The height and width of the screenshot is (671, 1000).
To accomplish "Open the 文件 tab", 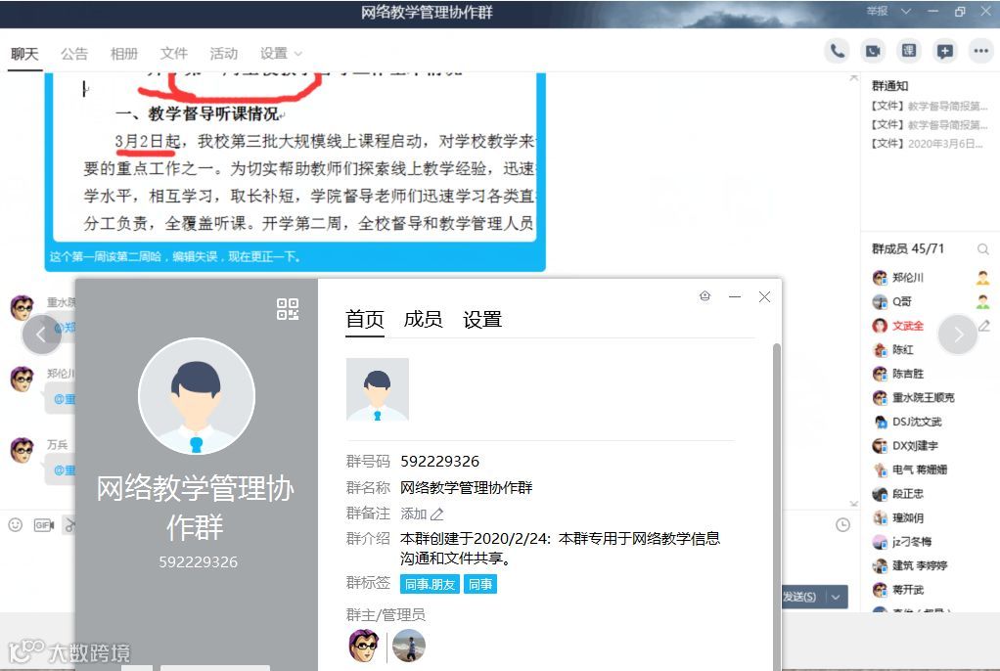I will coord(173,54).
